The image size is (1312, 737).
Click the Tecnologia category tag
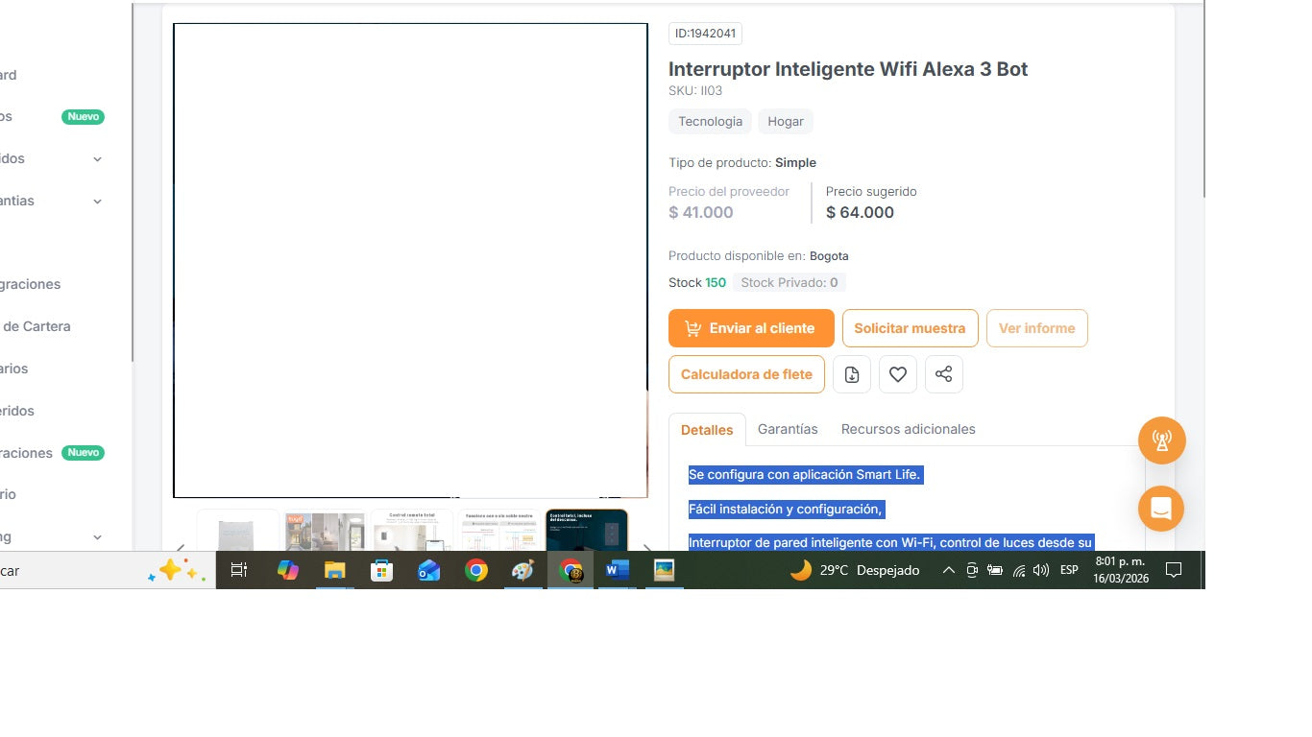tap(710, 122)
